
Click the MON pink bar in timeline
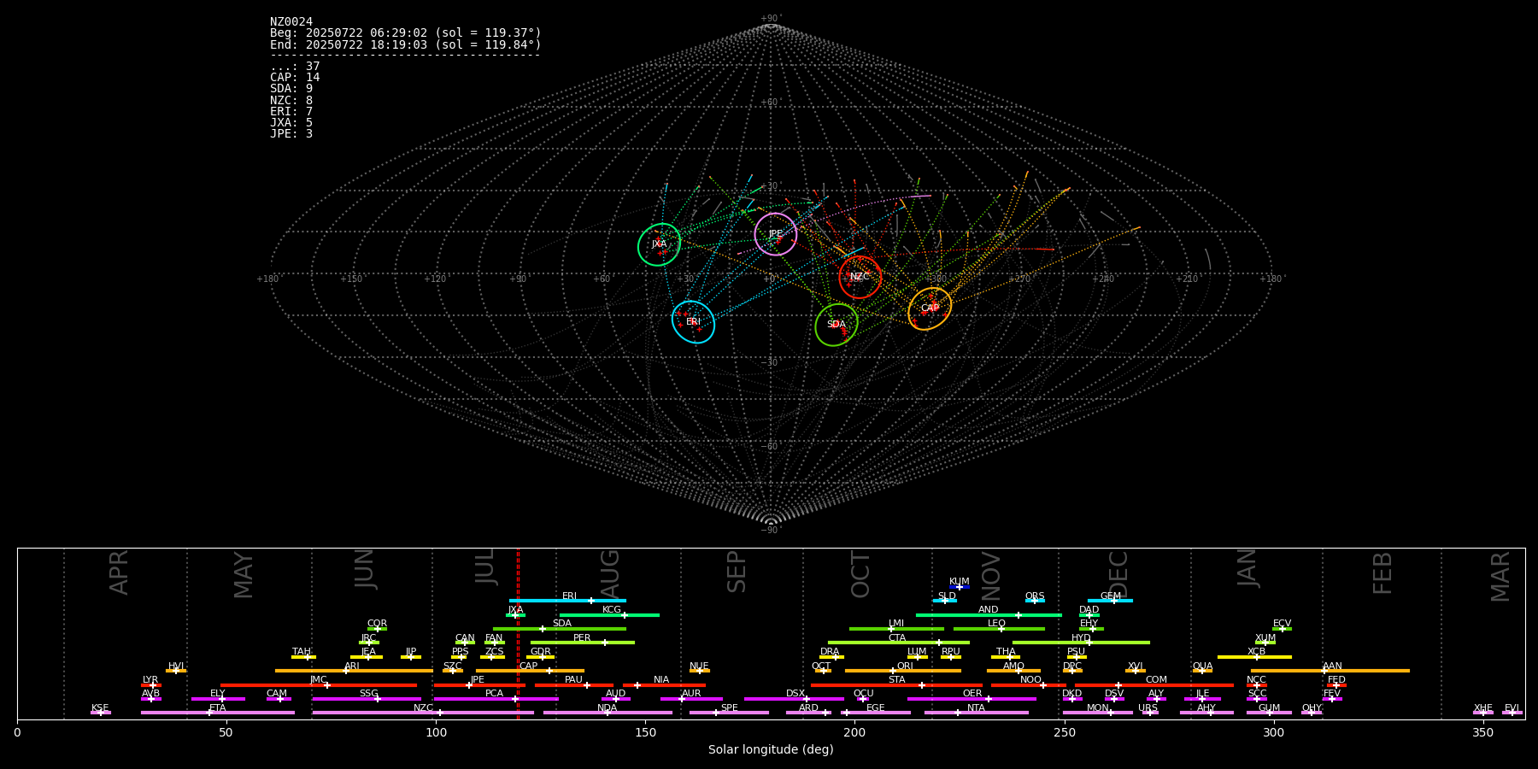point(1097,713)
